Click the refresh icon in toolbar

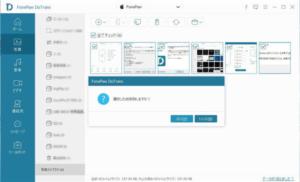176,22
